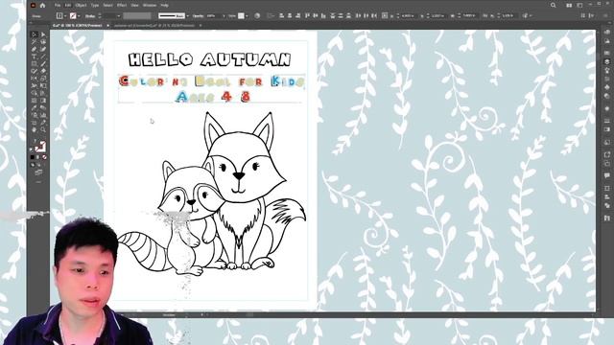The width and height of the screenshot is (614, 345).
Task: Pick the Magic Wand tool
Action: (x=35, y=42)
